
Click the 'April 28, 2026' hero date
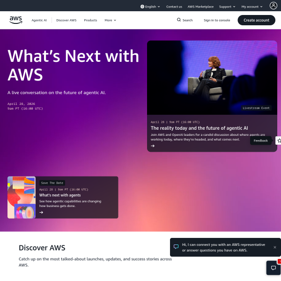pyautogui.click(x=21, y=104)
